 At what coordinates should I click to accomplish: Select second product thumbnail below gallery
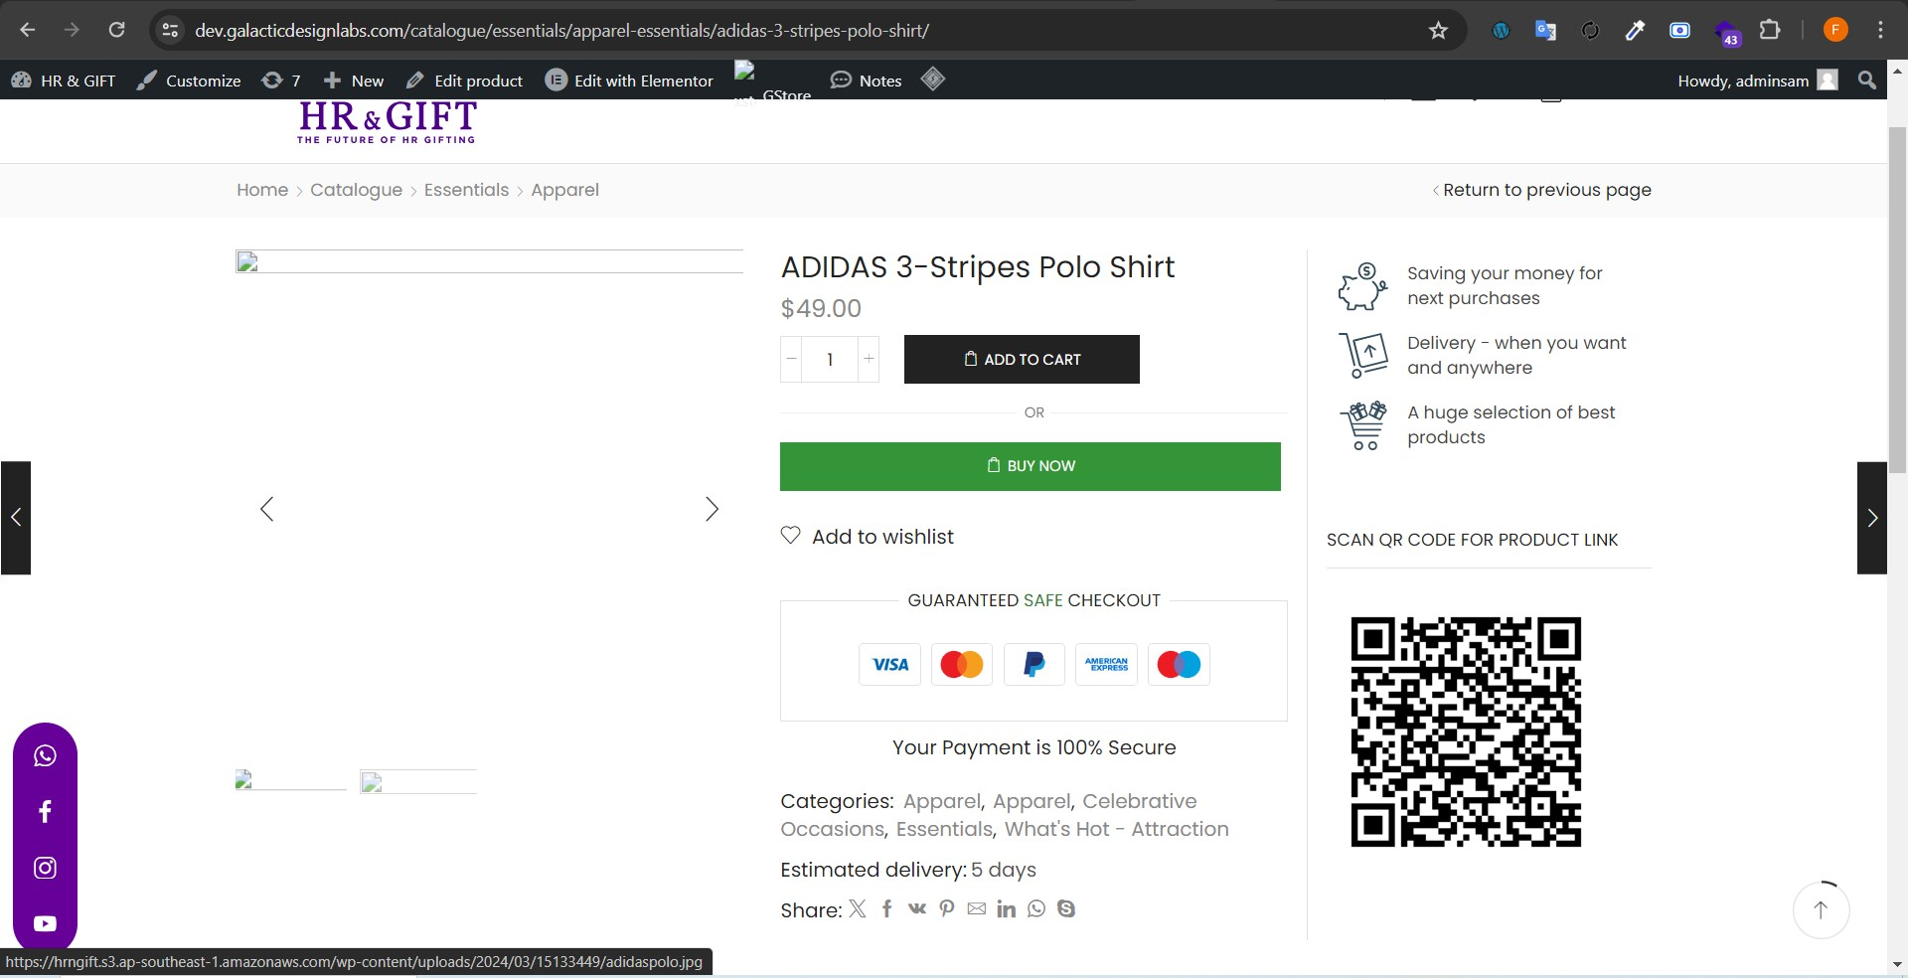tap(418, 782)
